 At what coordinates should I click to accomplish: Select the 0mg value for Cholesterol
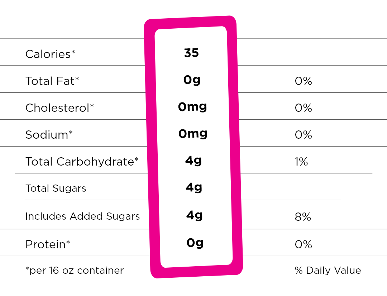point(192,107)
